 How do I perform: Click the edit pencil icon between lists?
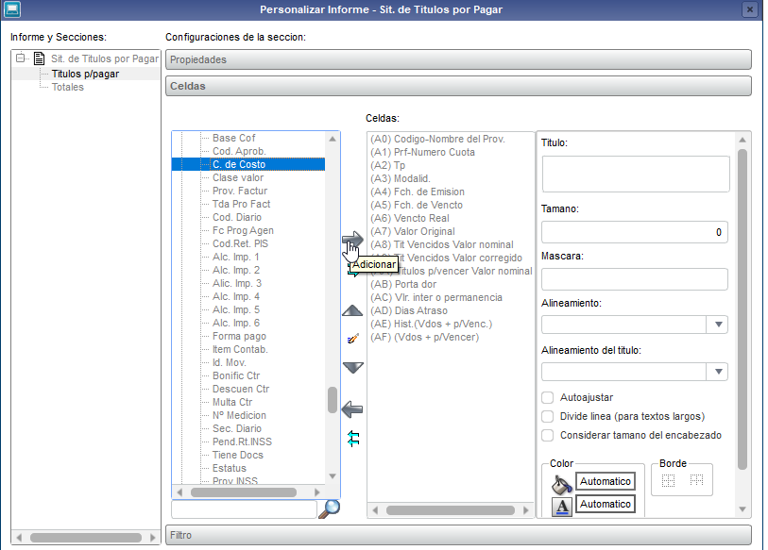click(x=352, y=339)
